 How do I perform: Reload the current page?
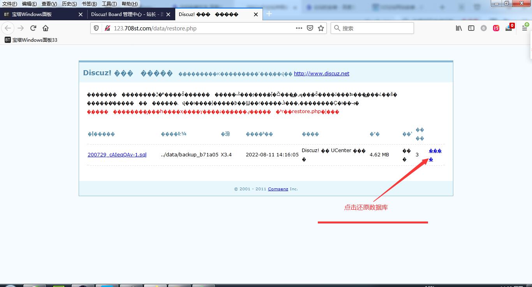tap(33, 28)
